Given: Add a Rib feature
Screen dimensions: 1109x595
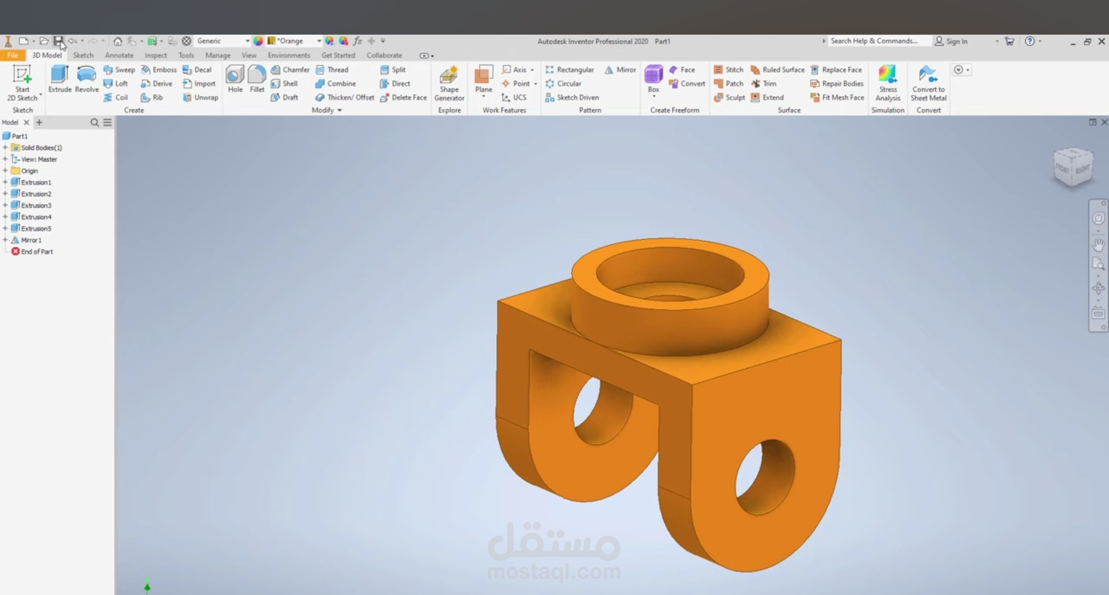Looking at the screenshot, I should [x=152, y=97].
